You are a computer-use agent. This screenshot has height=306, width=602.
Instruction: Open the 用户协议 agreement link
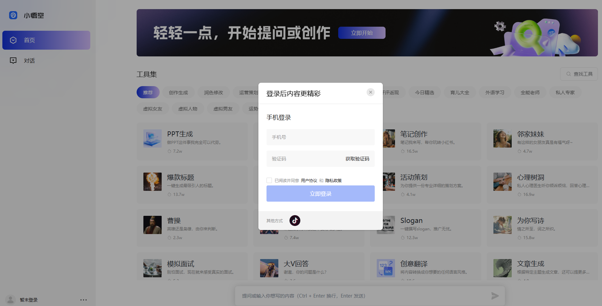309,180
